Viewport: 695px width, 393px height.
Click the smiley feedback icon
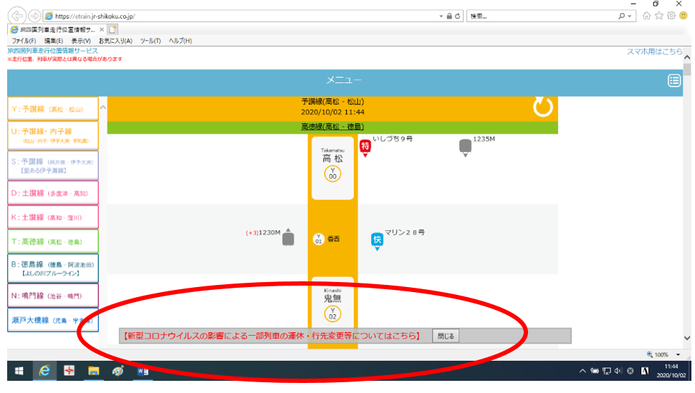(684, 16)
